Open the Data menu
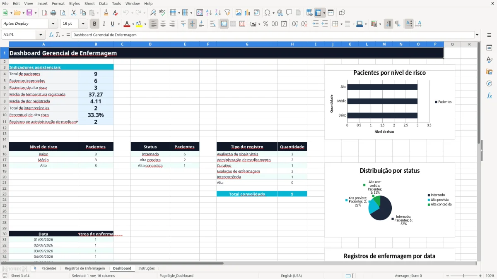The height and width of the screenshot is (279, 497). (x=103, y=3)
